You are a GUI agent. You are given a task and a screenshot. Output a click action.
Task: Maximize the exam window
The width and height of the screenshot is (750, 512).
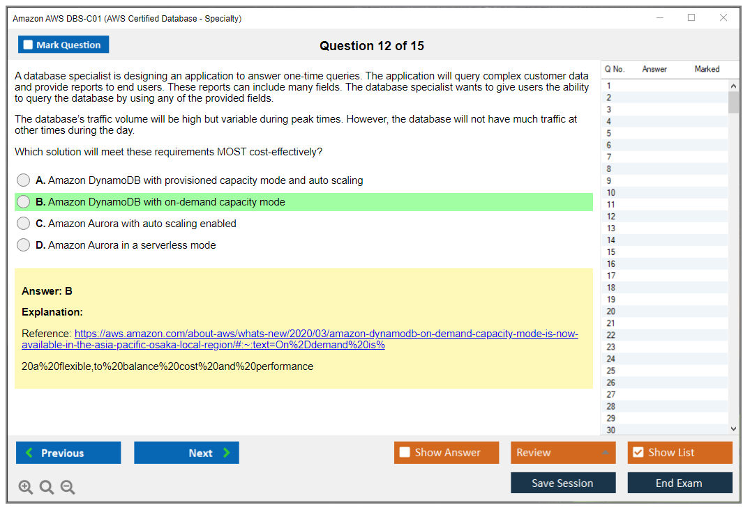pyautogui.click(x=691, y=18)
